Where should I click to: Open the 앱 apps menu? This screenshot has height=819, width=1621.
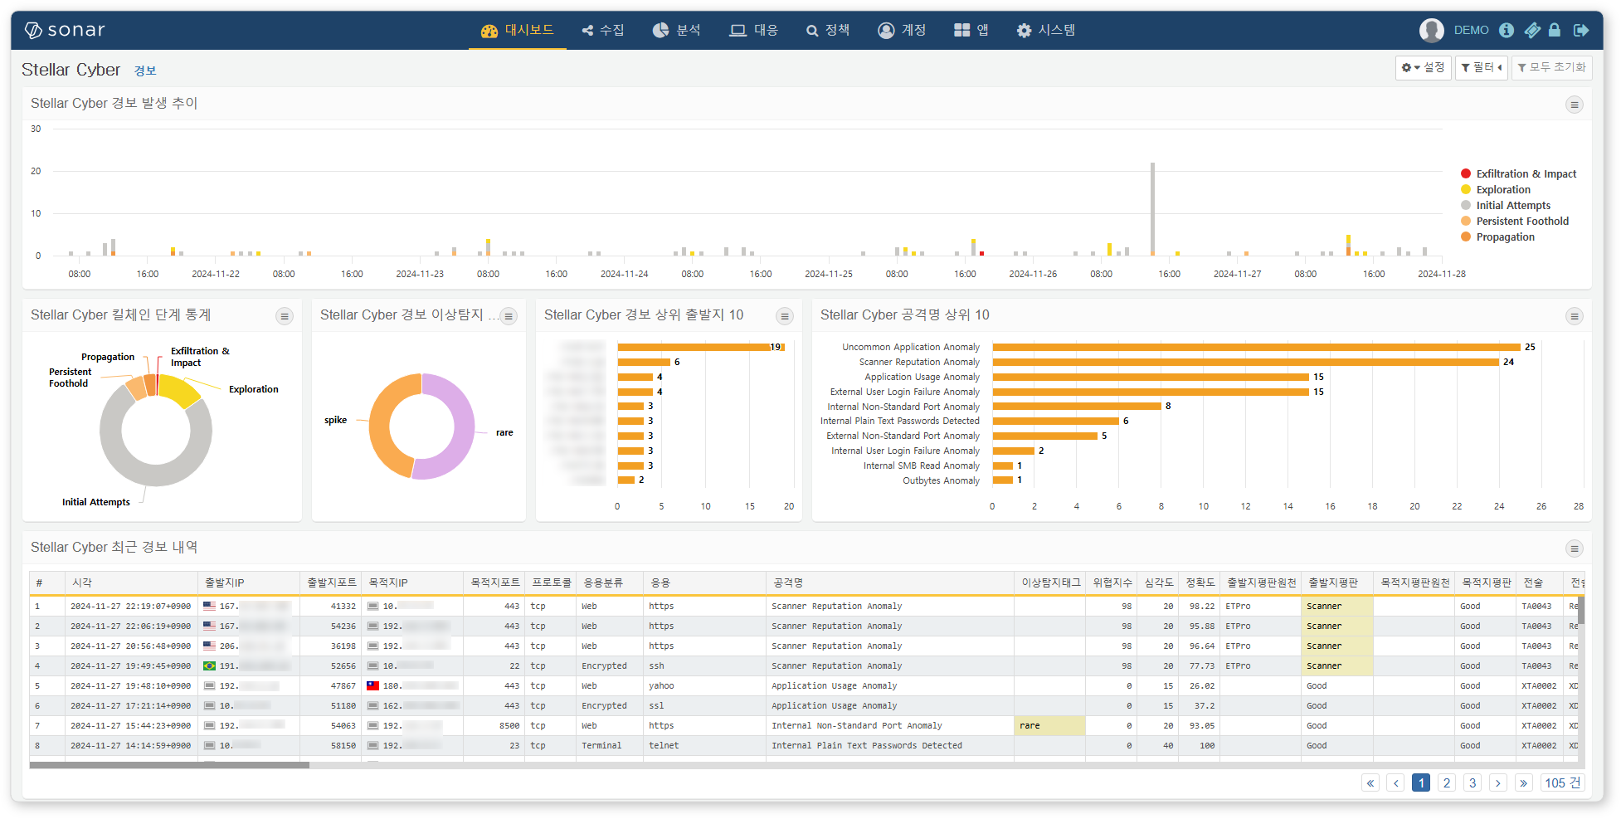coord(971,30)
